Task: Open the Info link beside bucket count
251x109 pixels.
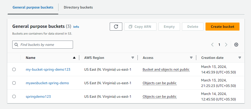Action: 76,27
